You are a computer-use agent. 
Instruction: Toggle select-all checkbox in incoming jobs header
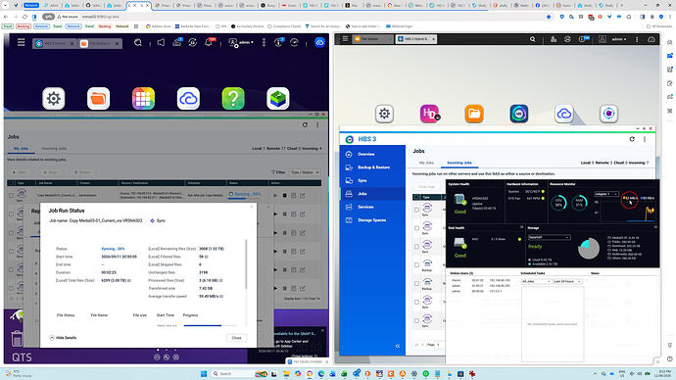[x=416, y=197]
